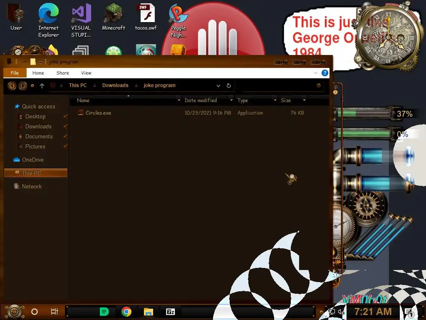Viewport: 426px width, 320px height.
Task: Open 7-Zip from the taskbar
Action: pyautogui.click(x=170, y=312)
